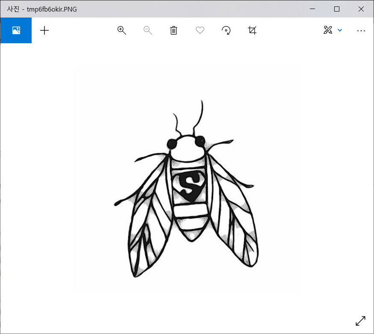Delete this photo with the trash icon
Viewport: 374px width, 334px height.
tap(174, 30)
